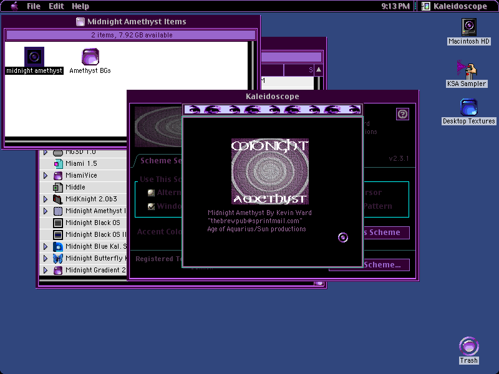Screen dimensions: 499x374
Task: Select the Miami 1.5 file icon in list
Action: coord(58,163)
